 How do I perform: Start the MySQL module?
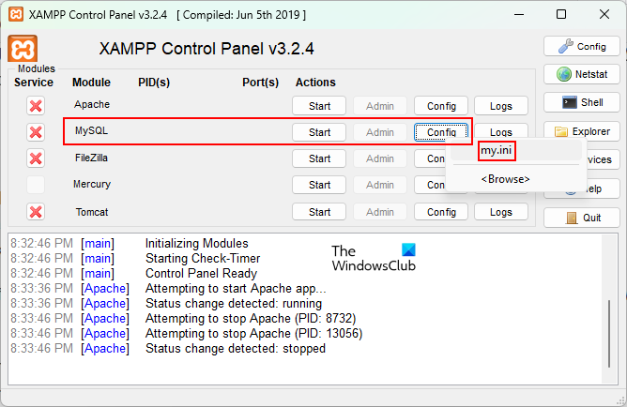click(319, 132)
